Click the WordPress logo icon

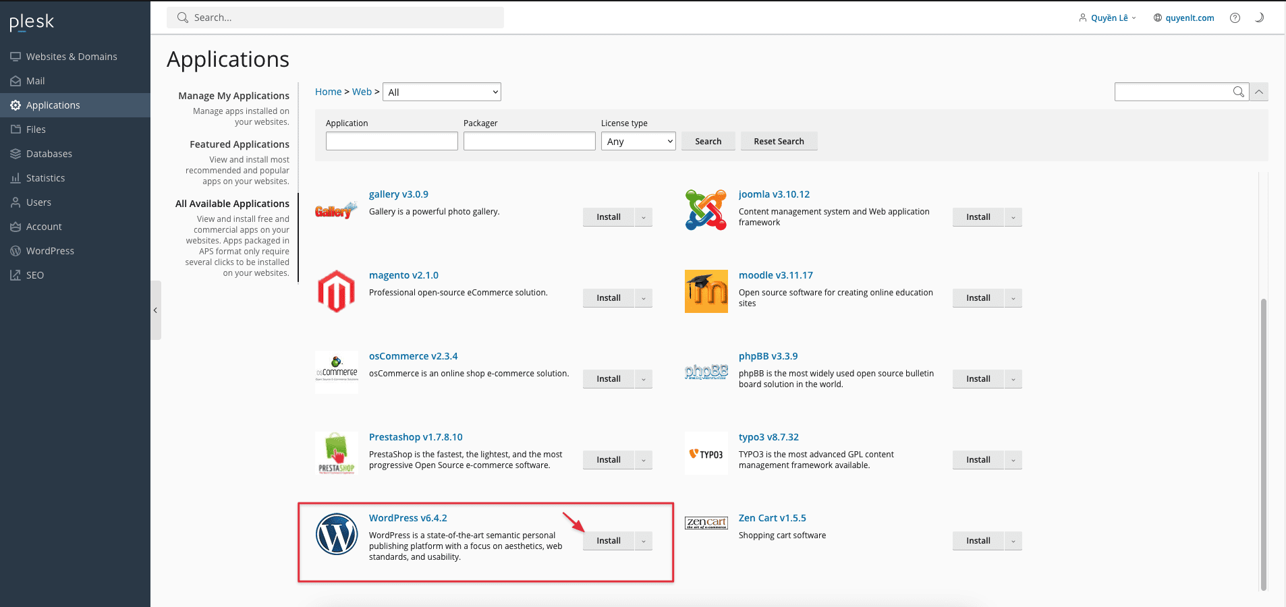coord(337,534)
